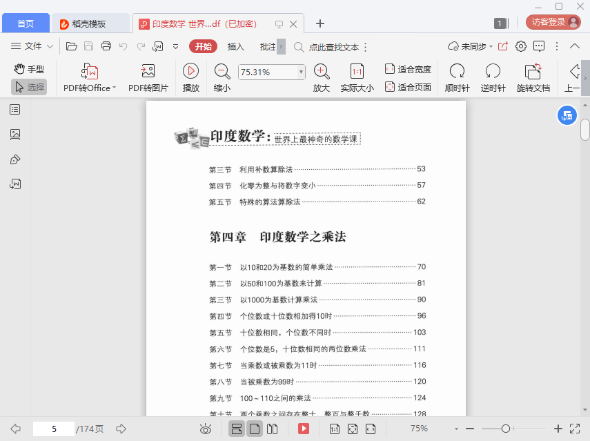Expand the ribbon right scroll arrow

pos(585,78)
